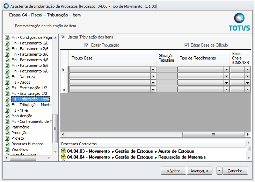Click the checkmark icon beside Fis - Escrituração 2/2
The width and height of the screenshot is (255, 182).
(x=7, y=93)
